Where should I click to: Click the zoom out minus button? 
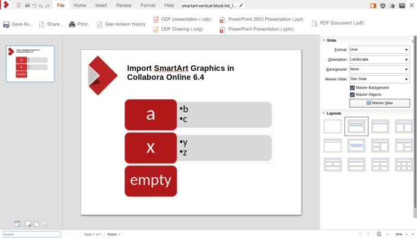tap(387, 234)
